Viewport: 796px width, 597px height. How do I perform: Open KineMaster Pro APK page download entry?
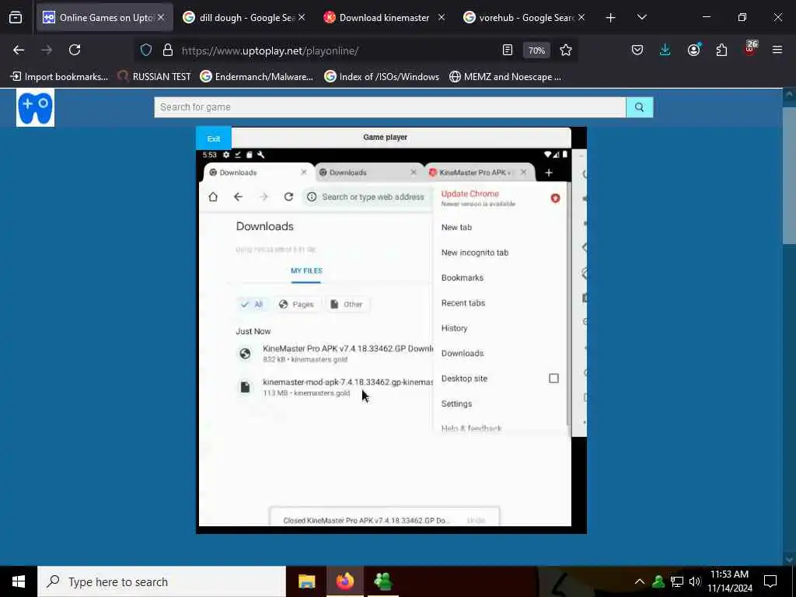tap(334, 354)
